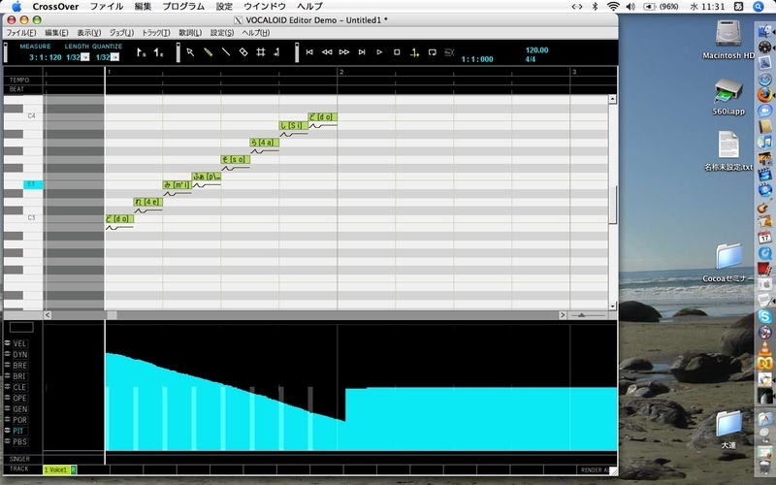Select the GEN control parameter
Viewport: 776px width, 485px height.
[x=19, y=408]
